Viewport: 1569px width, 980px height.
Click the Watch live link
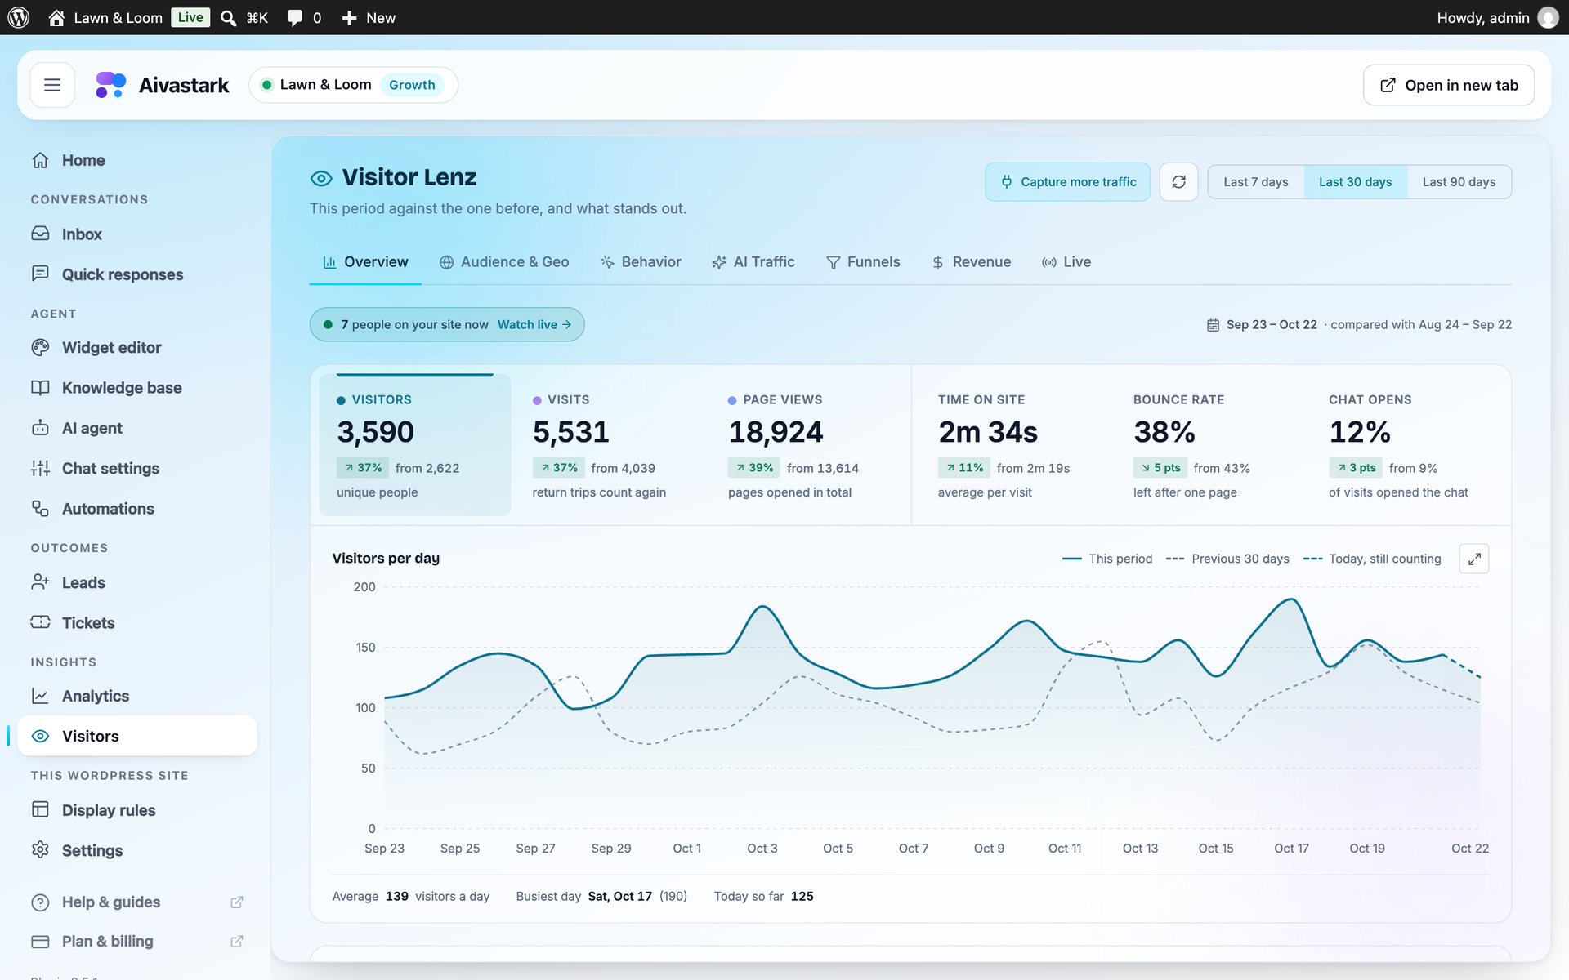(534, 324)
